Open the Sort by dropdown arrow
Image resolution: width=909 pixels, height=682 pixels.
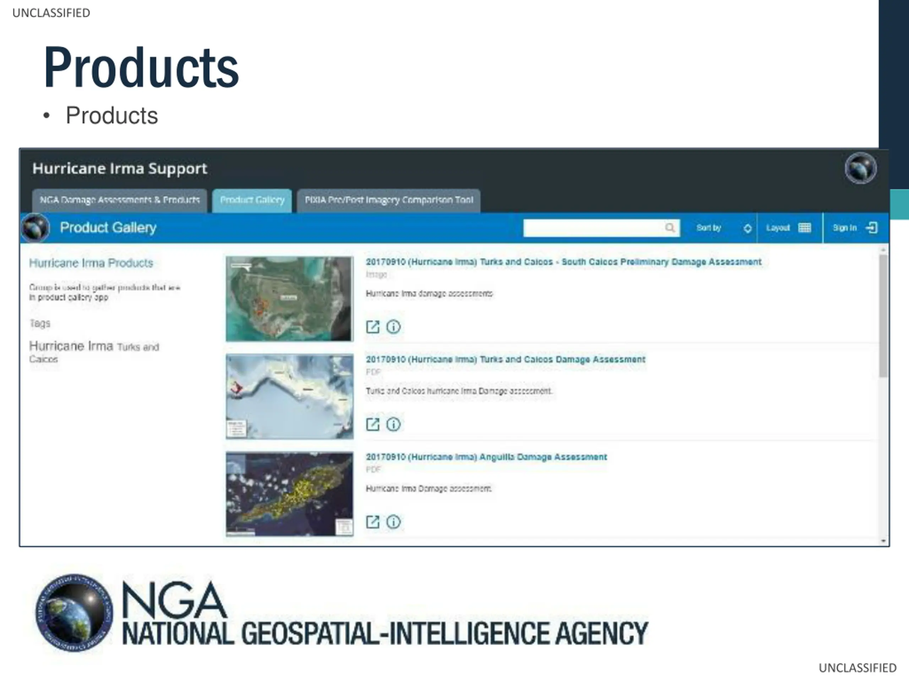[747, 228]
